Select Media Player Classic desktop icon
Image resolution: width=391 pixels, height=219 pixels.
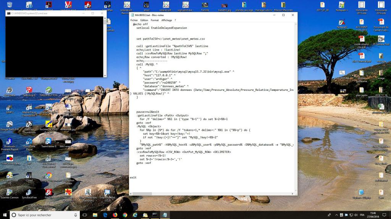[29, 110]
